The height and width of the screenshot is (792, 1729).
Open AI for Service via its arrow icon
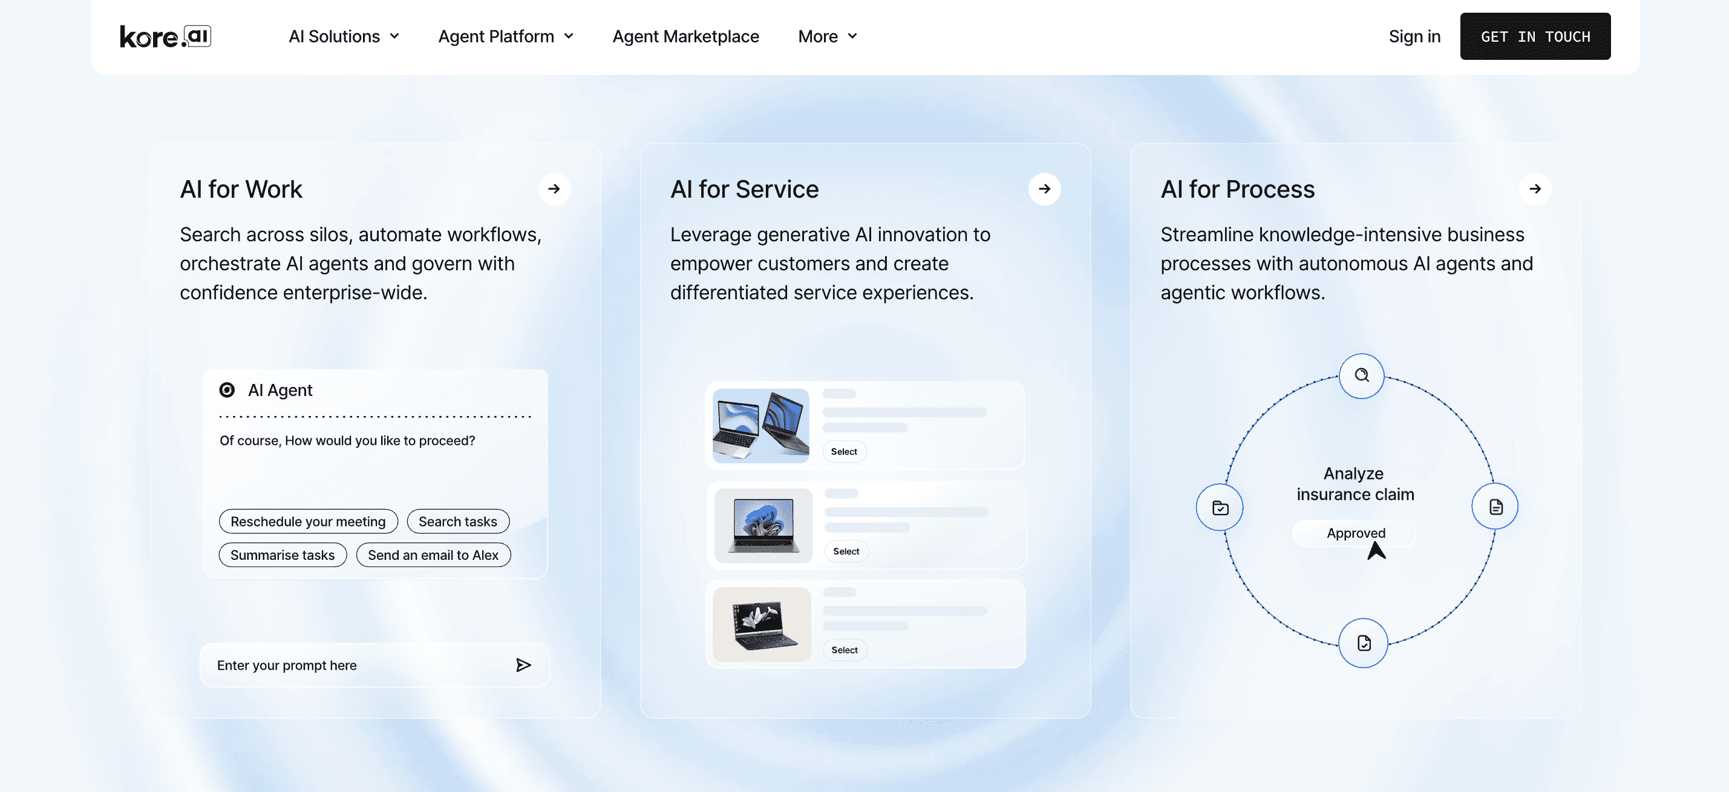pos(1044,189)
